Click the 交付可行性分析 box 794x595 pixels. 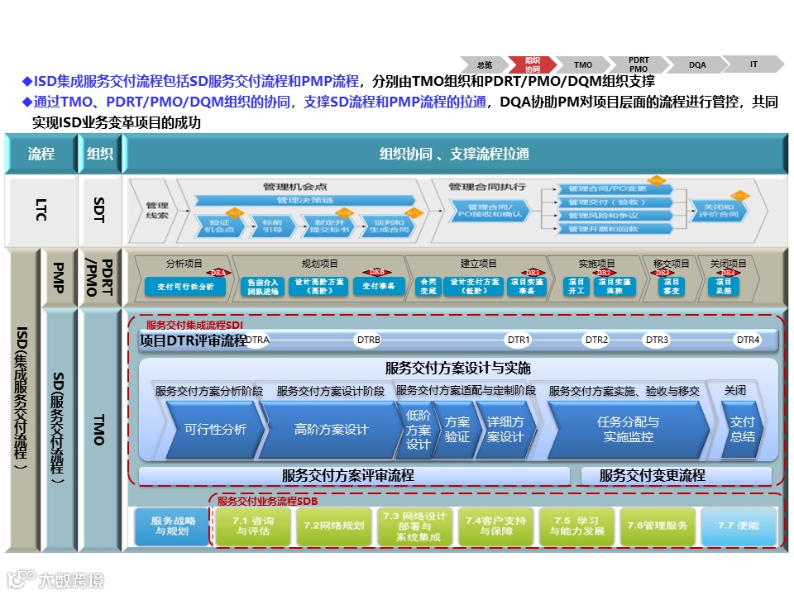click(185, 287)
